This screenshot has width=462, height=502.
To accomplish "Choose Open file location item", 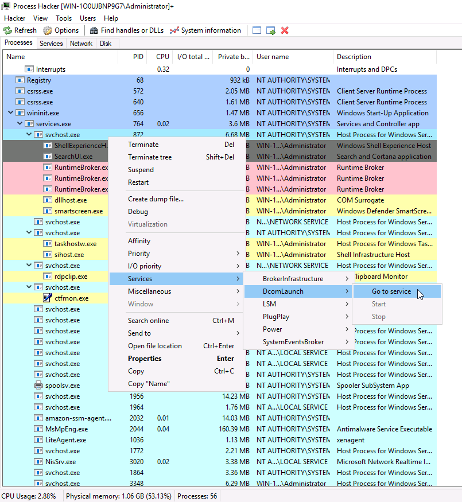I will pyautogui.click(x=177, y=346).
